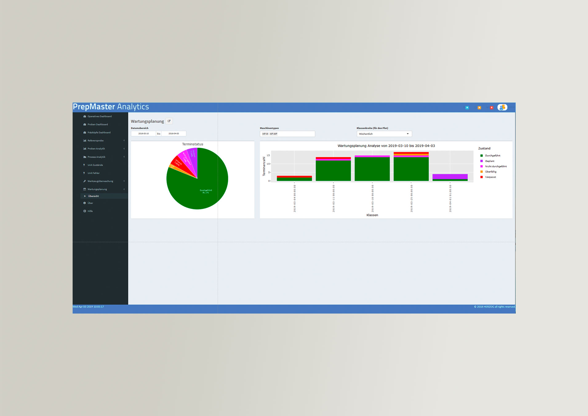Click the Proben Analytik chart icon

coord(85,149)
